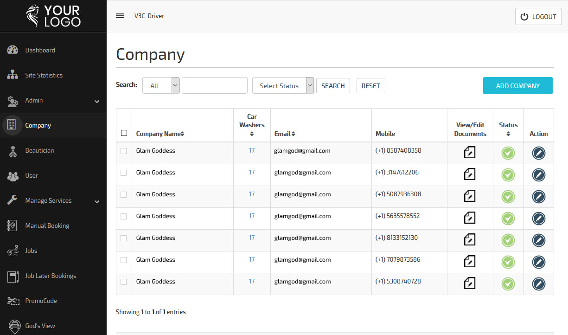Check the select-all header checkbox

click(x=124, y=133)
